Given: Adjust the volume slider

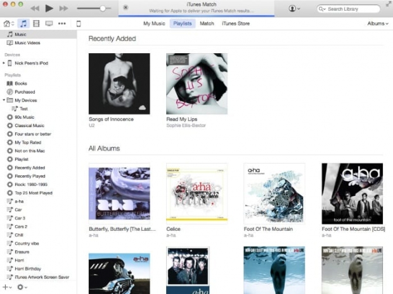Looking at the screenshot, I should (x=102, y=8).
